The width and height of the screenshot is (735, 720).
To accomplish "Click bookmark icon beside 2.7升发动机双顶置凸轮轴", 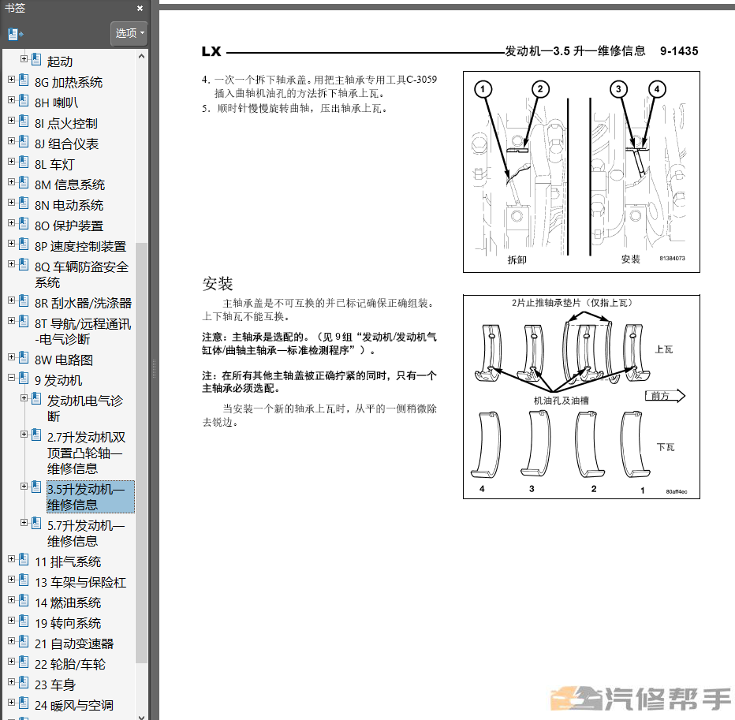I will 36,435.
